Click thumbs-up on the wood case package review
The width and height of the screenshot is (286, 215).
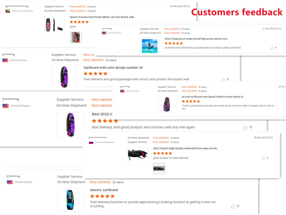pos(223,80)
